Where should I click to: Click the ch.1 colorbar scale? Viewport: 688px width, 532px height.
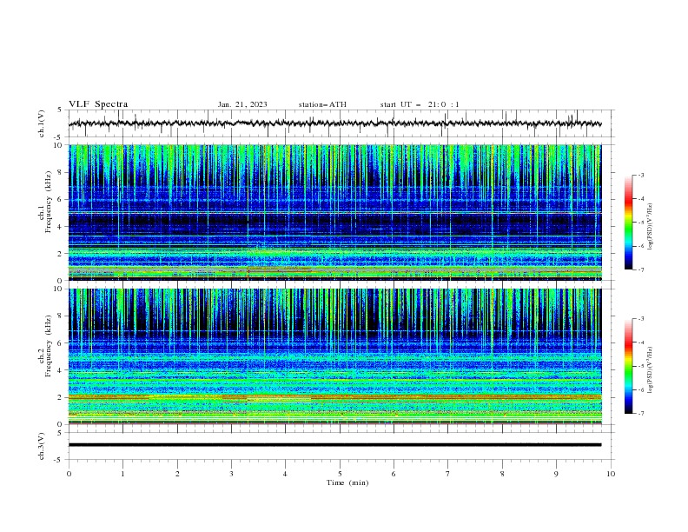tap(628, 223)
